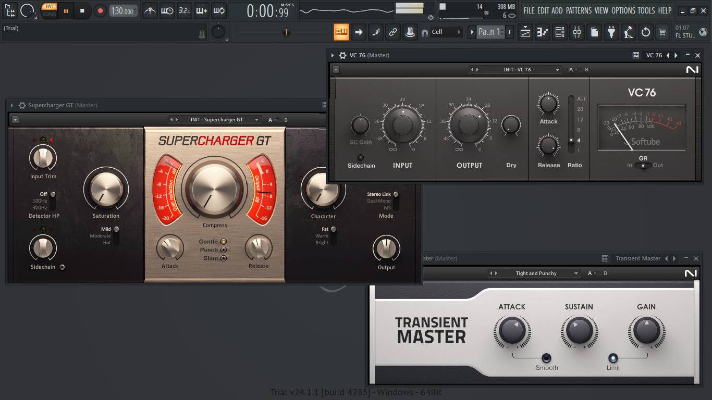712x400 pixels.
Task: Open the FILE menu
Action: coord(529,10)
